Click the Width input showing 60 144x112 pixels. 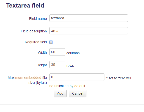(x=57, y=52)
